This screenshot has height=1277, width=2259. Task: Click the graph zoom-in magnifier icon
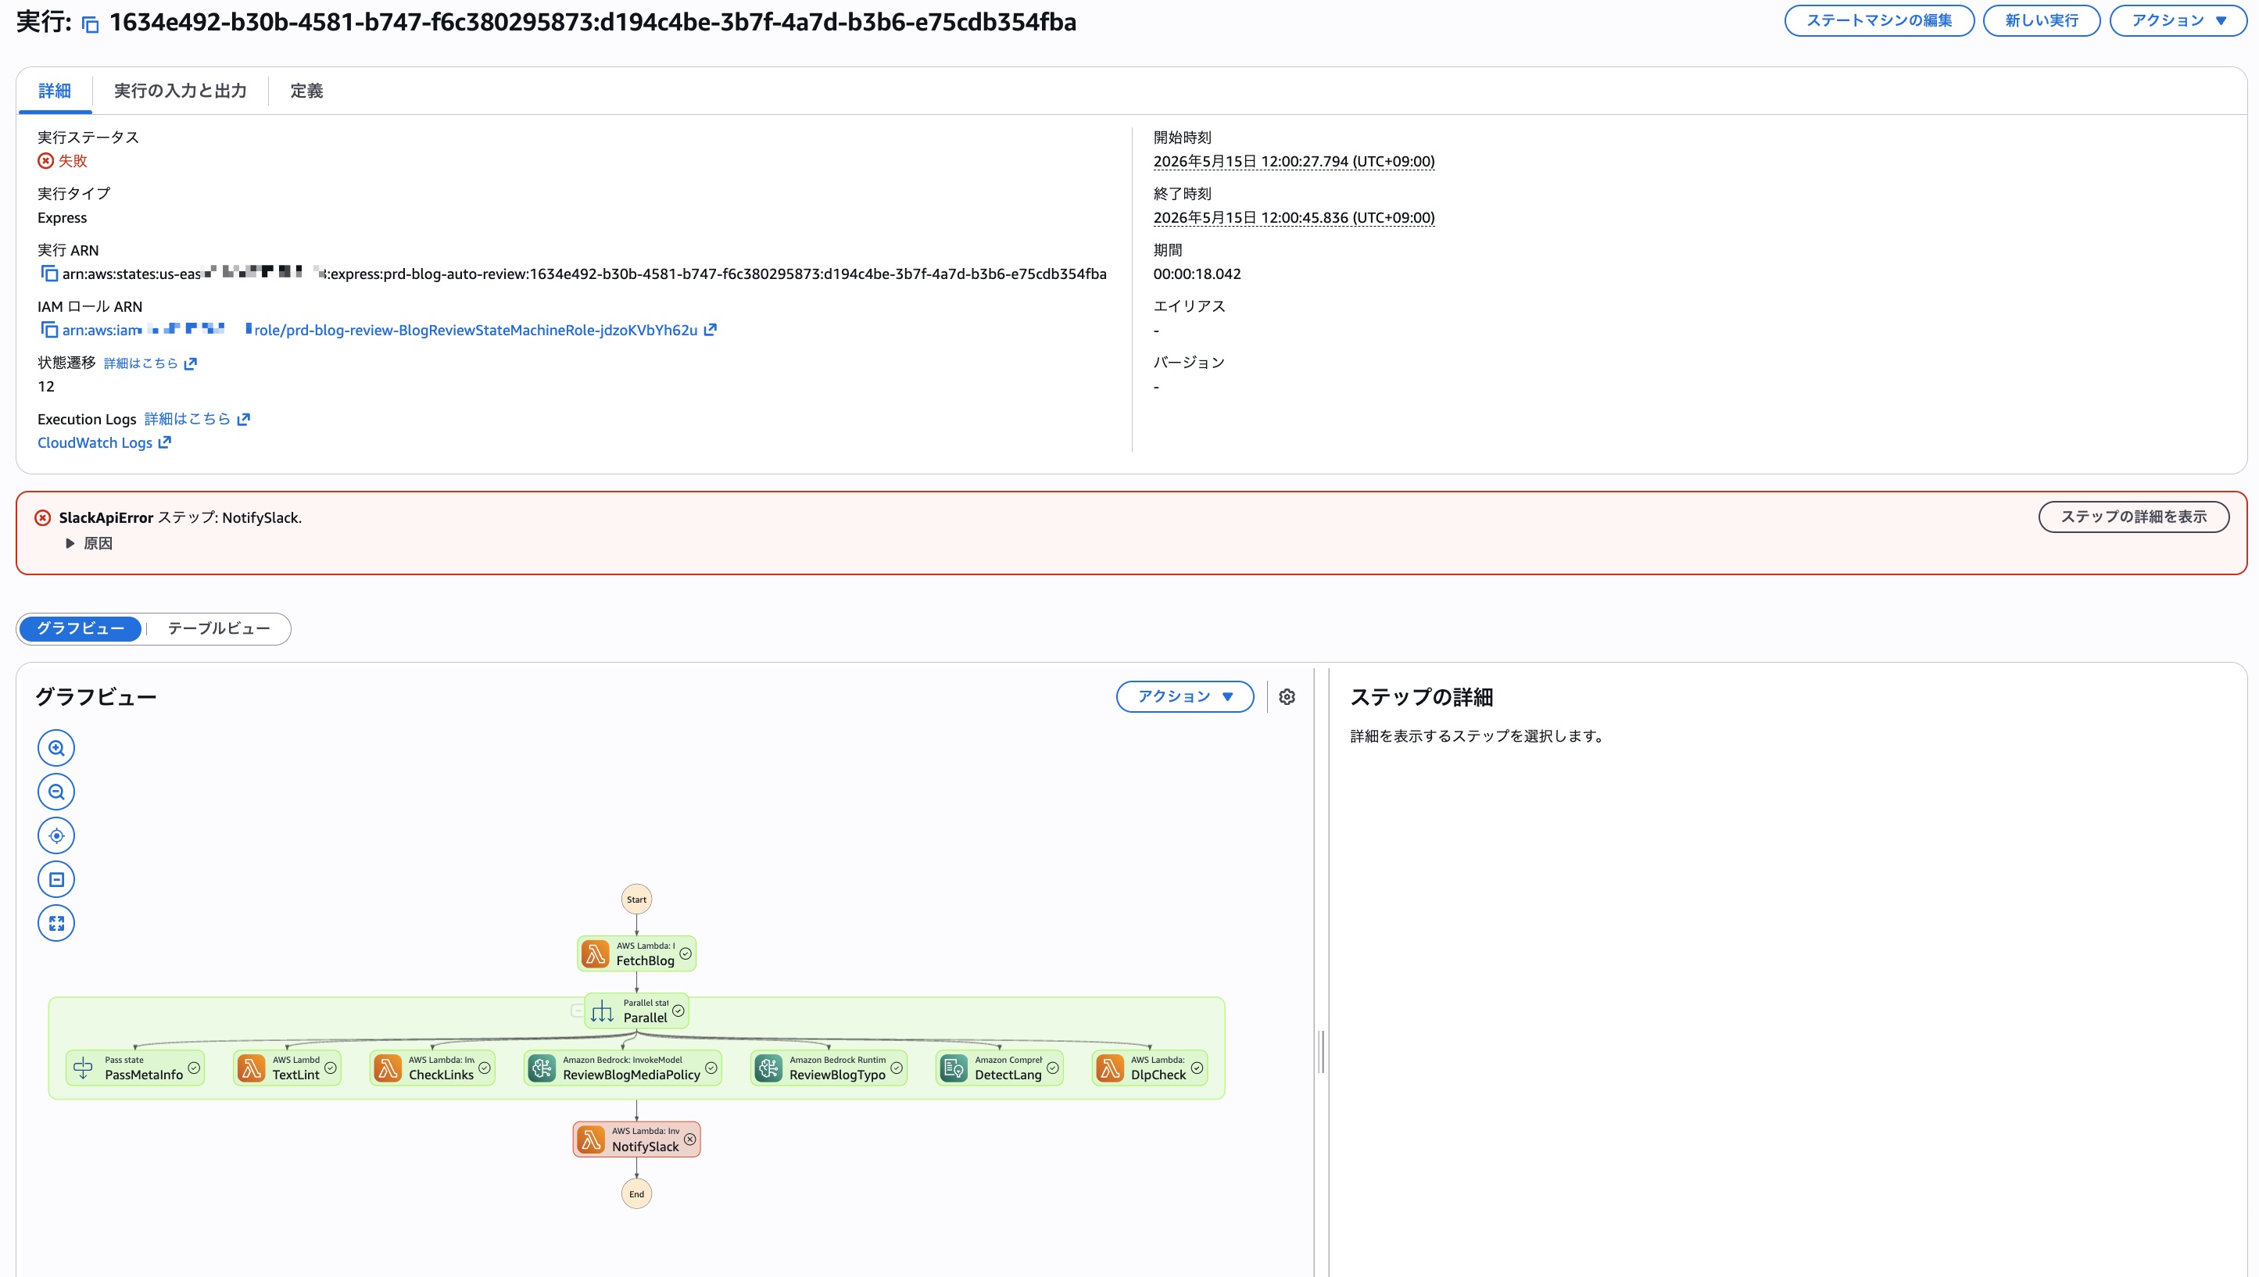[x=56, y=748]
